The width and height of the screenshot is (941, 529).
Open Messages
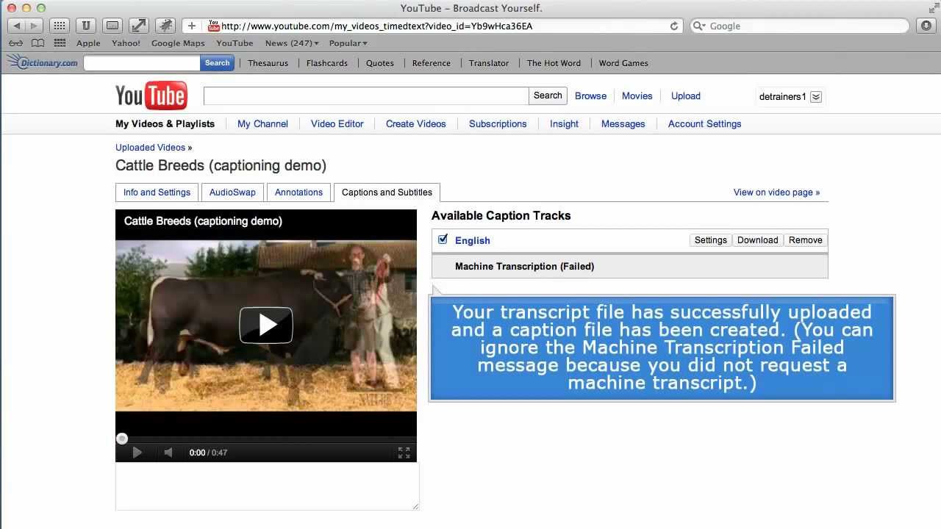(623, 123)
